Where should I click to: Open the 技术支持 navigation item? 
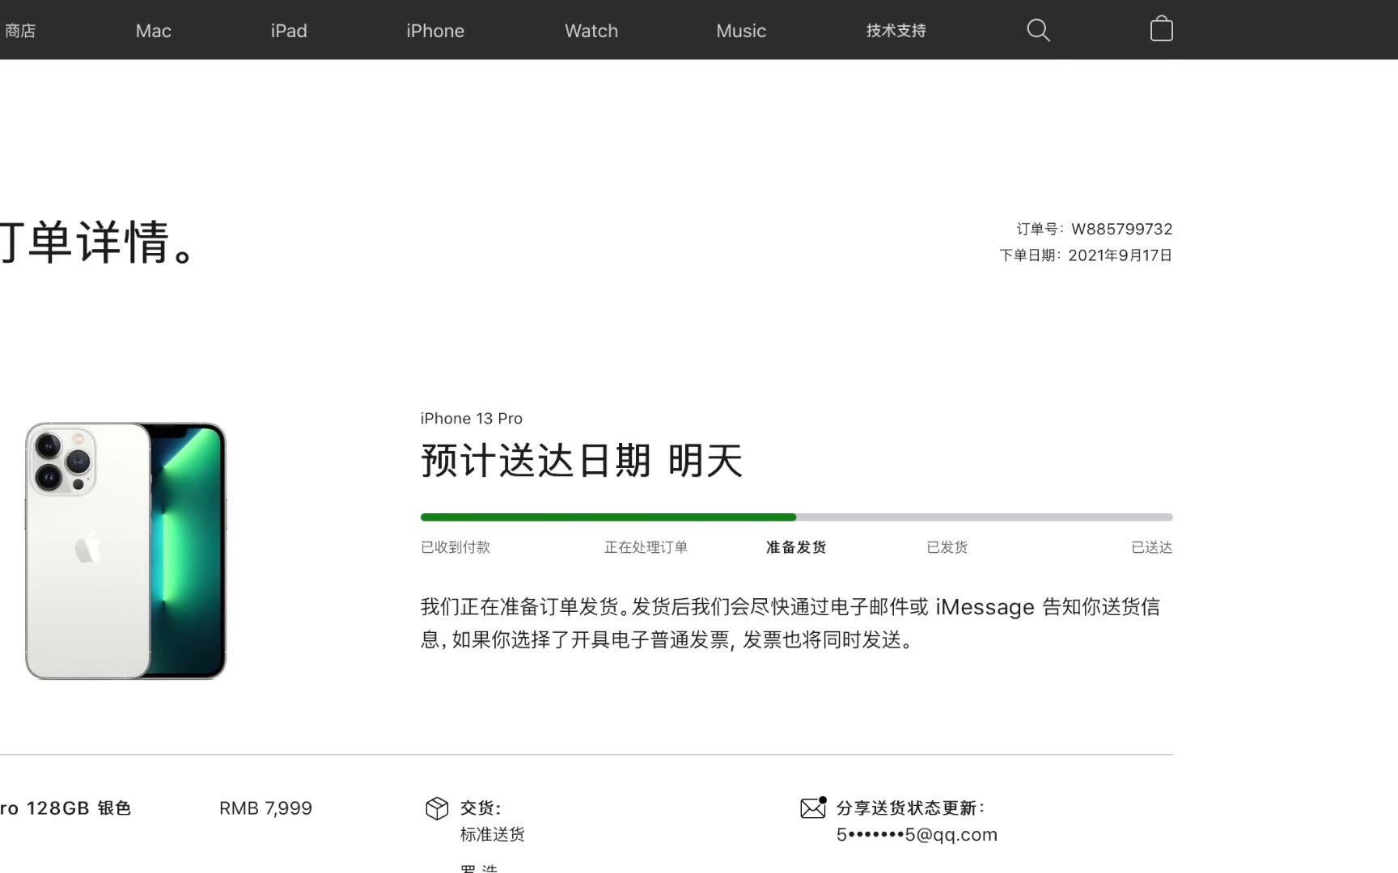[x=896, y=31]
